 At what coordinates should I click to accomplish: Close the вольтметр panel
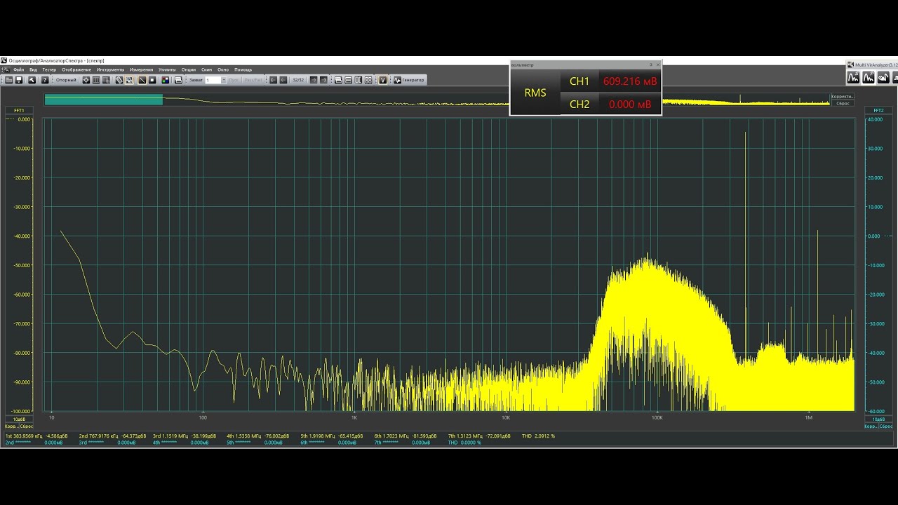tap(658, 65)
